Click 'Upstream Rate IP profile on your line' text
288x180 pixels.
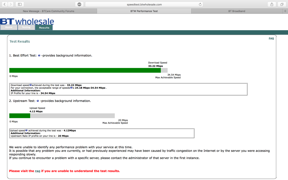tap(32, 136)
